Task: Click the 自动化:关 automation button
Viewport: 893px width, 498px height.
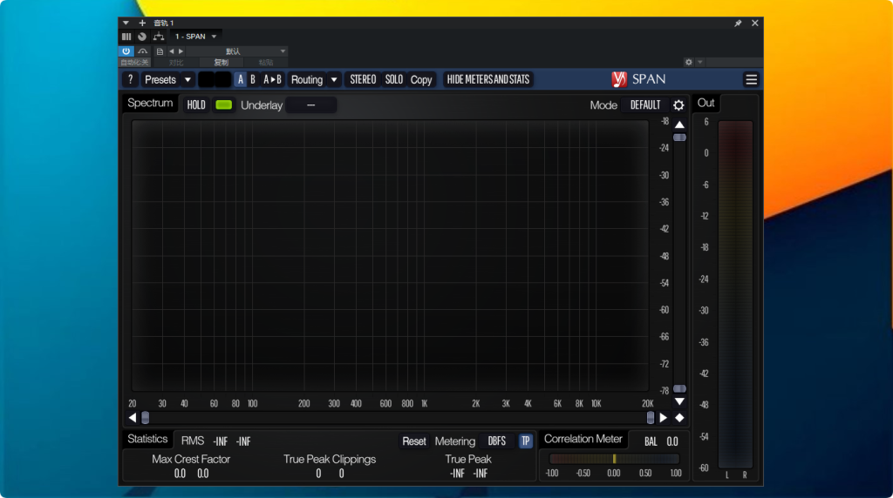Action: 134,63
